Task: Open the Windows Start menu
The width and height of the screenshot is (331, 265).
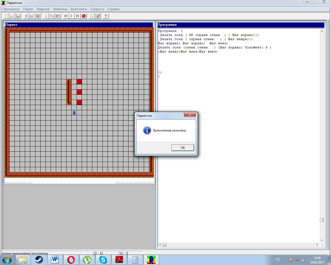Action: tap(7, 260)
